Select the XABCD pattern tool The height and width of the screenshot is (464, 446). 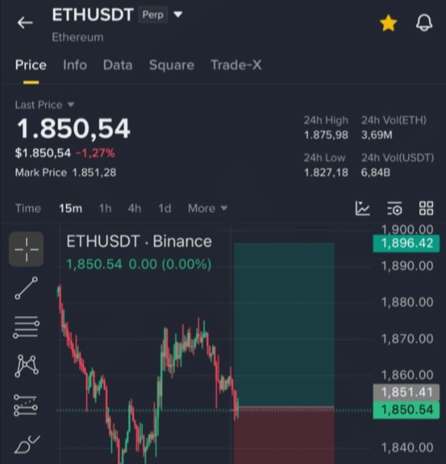[x=26, y=366]
